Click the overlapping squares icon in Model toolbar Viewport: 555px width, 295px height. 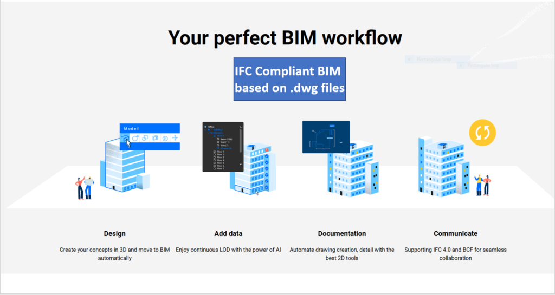[x=145, y=139]
